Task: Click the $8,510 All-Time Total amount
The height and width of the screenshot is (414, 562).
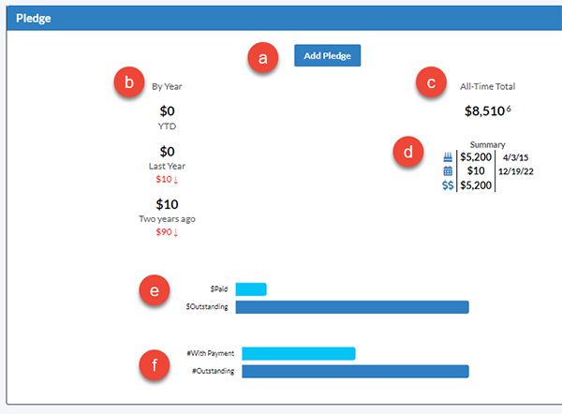Action: pyautogui.click(x=484, y=111)
